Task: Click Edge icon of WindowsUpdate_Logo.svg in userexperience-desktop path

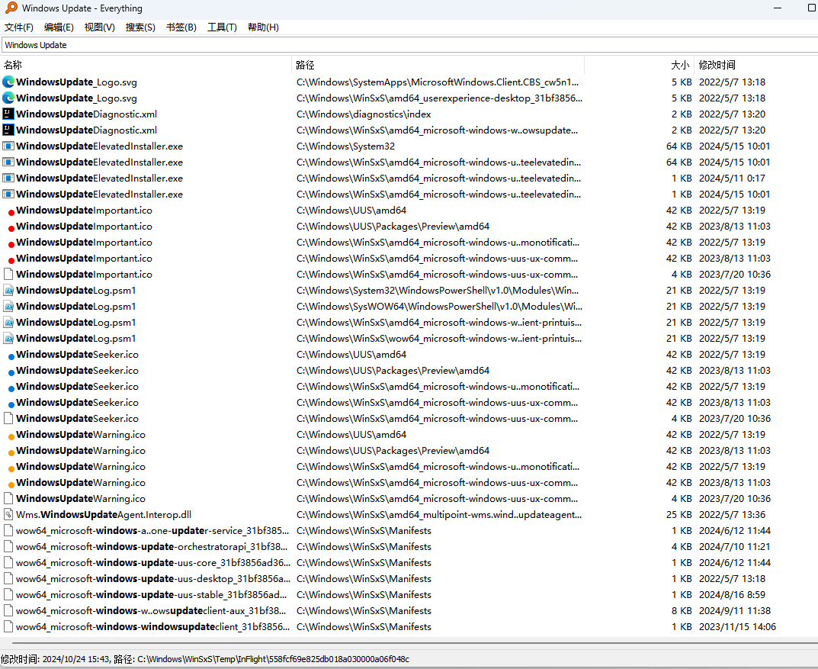Action: (8, 98)
